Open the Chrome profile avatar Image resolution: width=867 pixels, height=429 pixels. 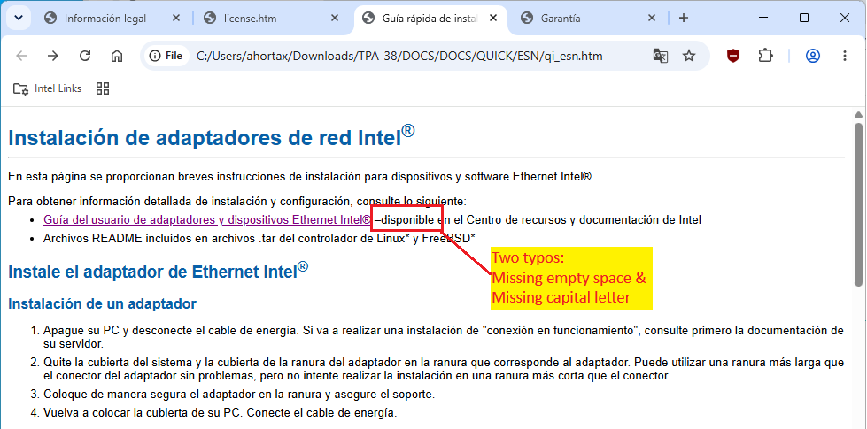click(812, 56)
